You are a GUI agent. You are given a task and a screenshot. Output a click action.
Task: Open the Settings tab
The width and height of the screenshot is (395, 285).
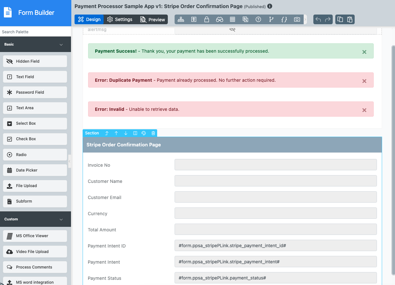click(120, 19)
